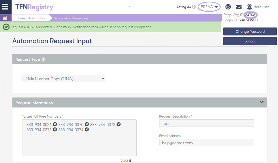This screenshot has height=163, width=278.
Task: Click the Logout button
Action: click(x=250, y=41)
